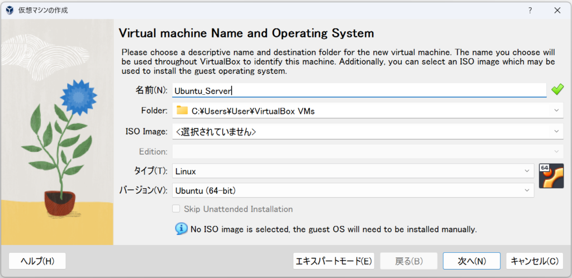Open the Folder dropdown list
572x278 pixels.
[x=557, y=111]
